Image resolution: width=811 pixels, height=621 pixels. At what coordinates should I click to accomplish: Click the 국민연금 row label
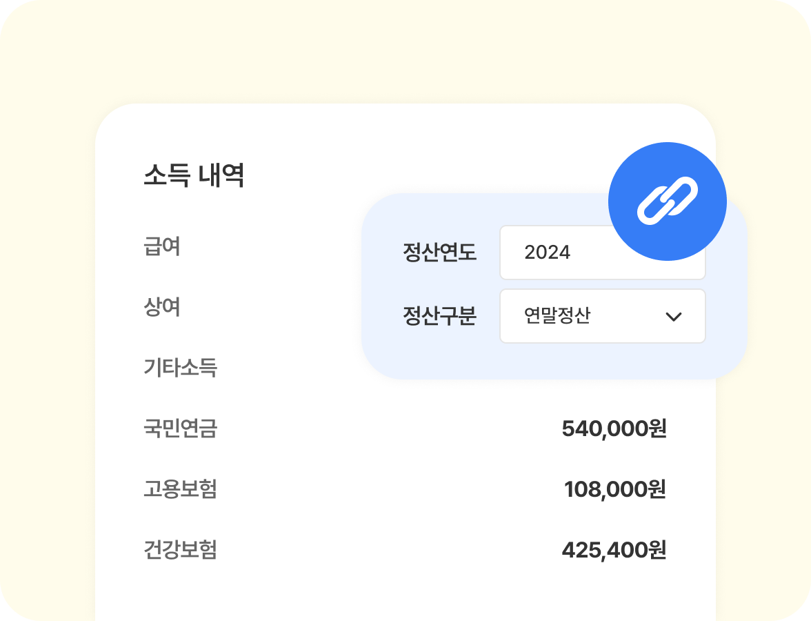pos(180,428)
